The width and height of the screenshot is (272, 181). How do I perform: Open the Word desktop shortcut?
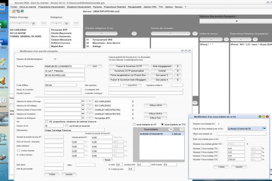click(3, 42)
